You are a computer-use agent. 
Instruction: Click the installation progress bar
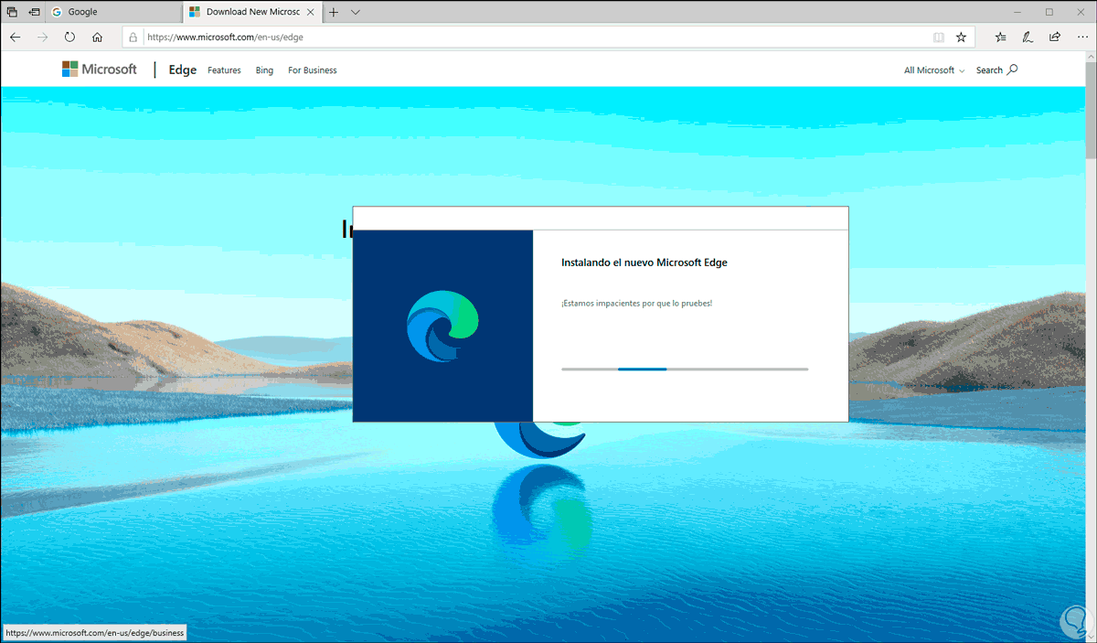click(685, 369)
